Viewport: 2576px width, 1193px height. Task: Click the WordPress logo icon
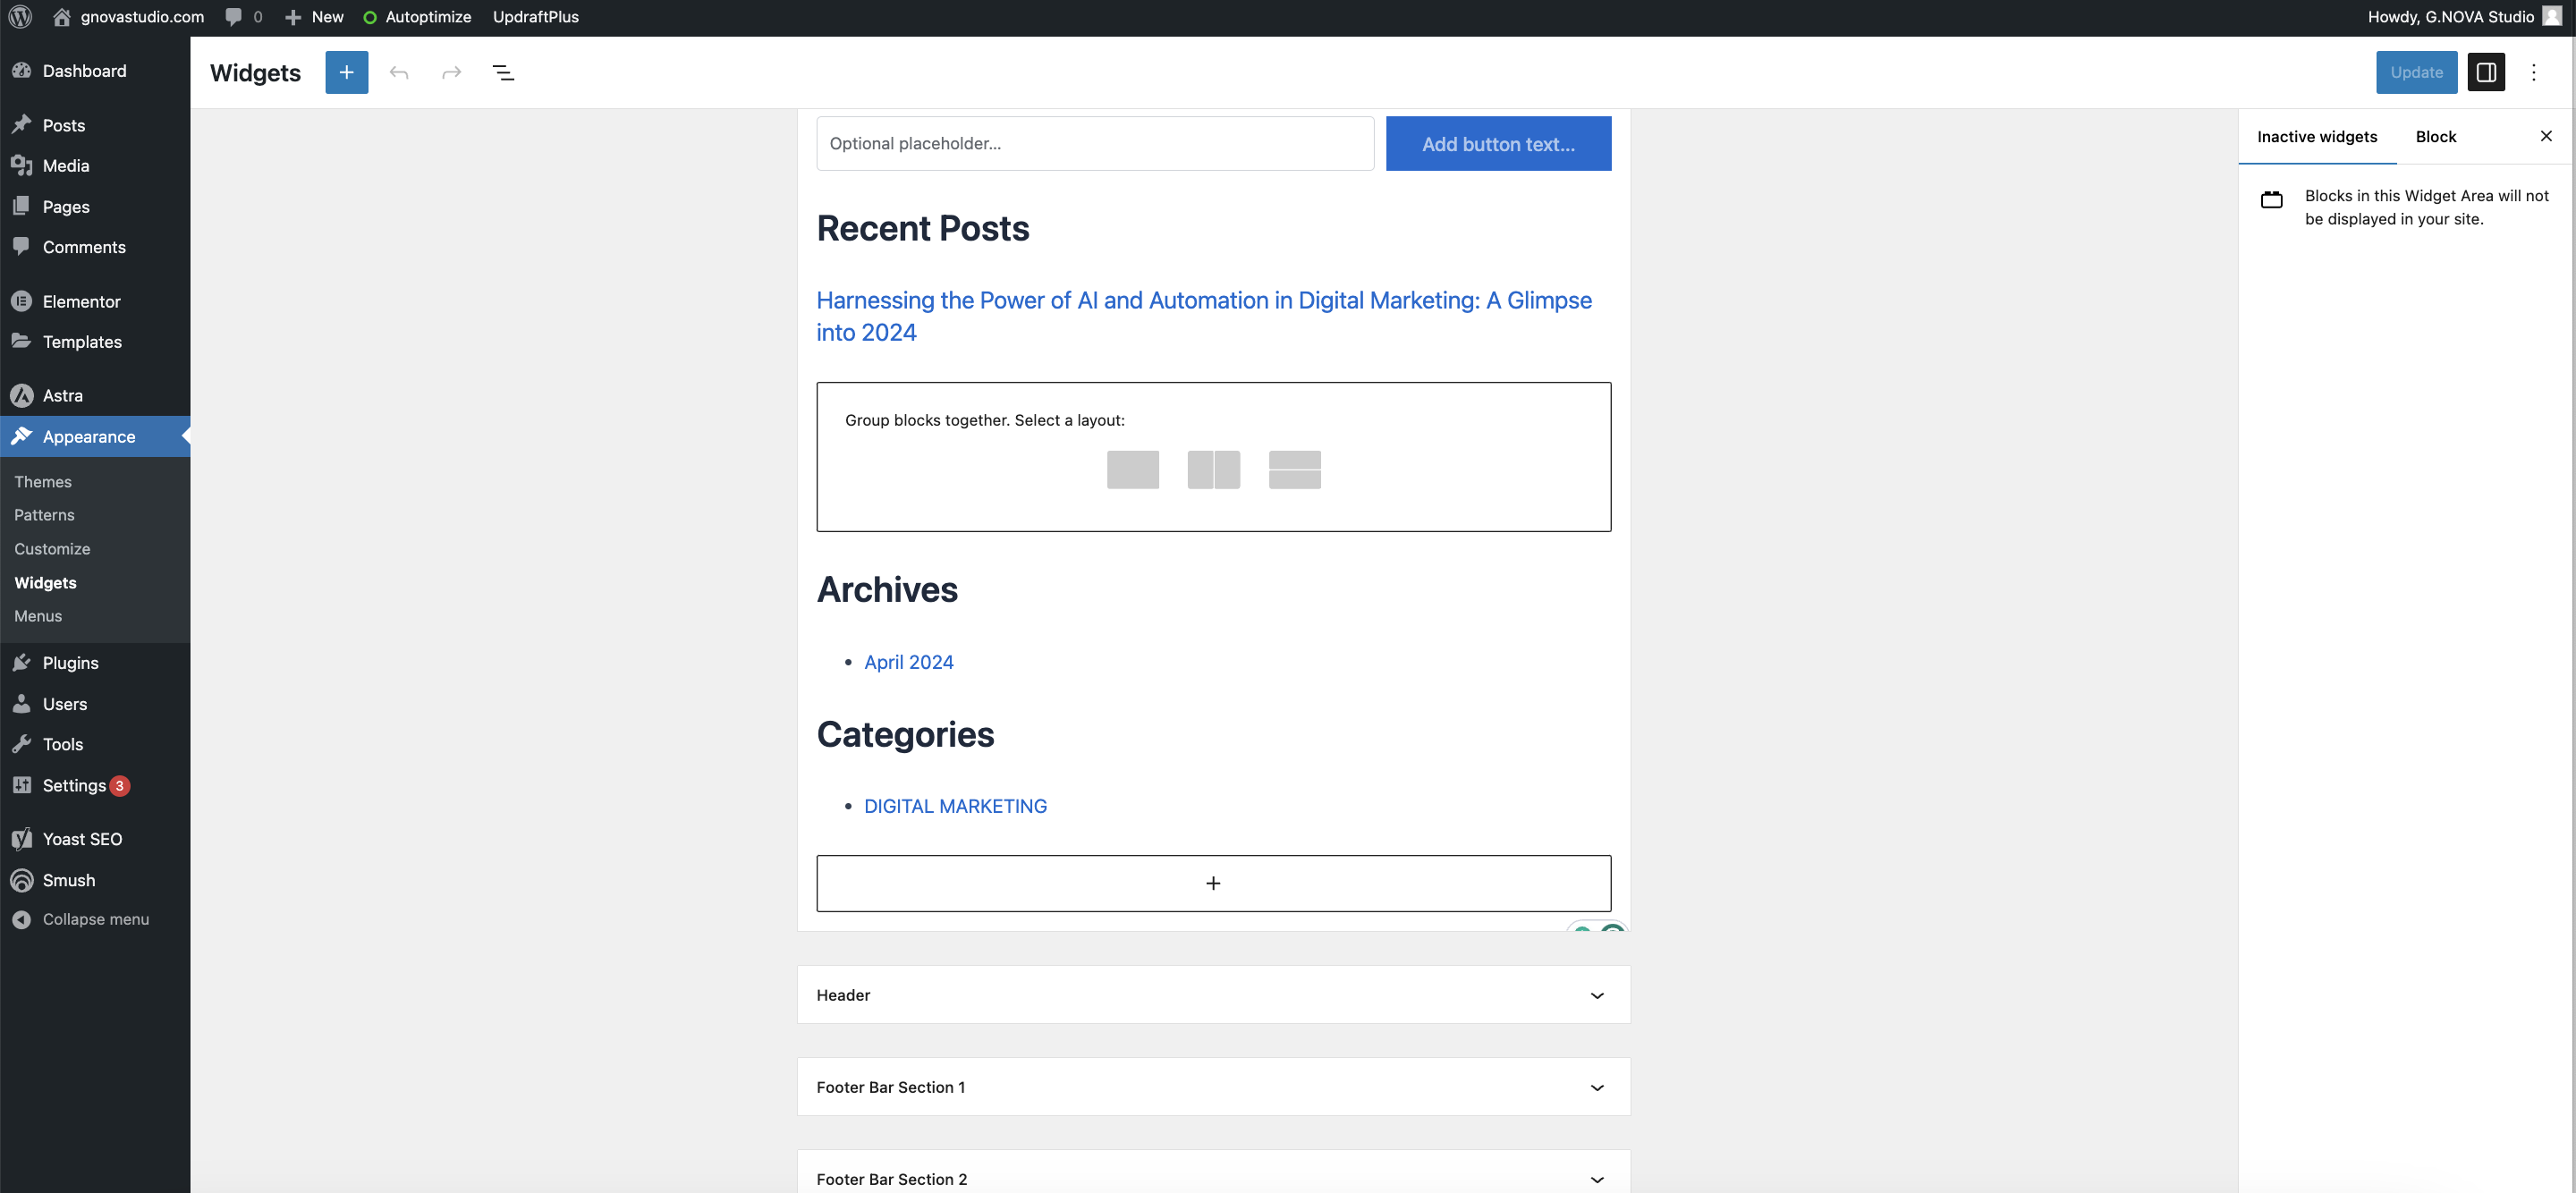tap(20, 17)
